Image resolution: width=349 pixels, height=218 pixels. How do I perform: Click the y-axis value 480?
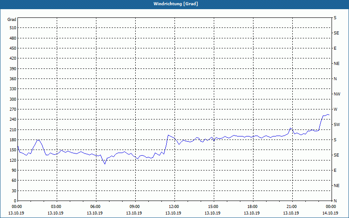tap(13, 38)
